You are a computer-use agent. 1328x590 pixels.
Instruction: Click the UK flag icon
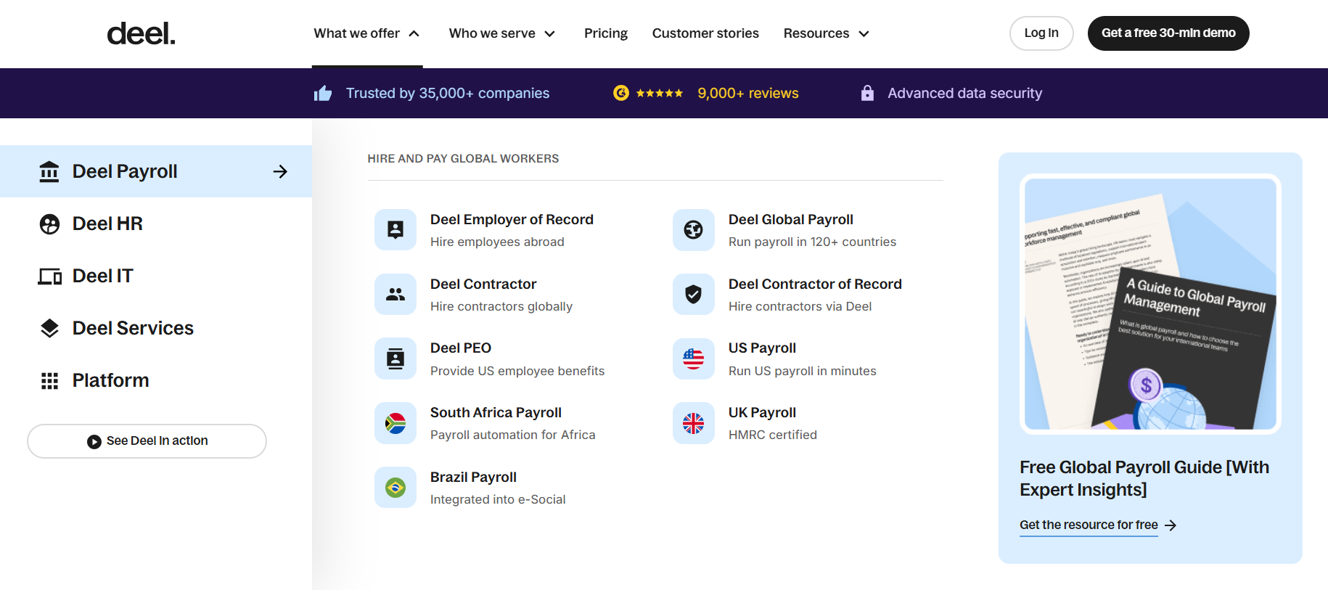click(694, 423)
